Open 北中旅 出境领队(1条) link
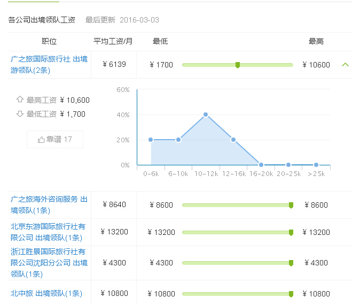352x305 pixels. 46,293
